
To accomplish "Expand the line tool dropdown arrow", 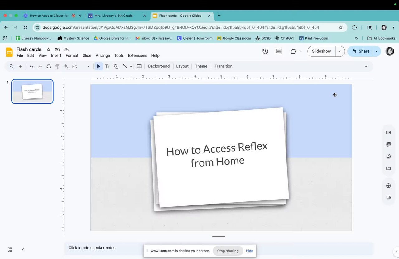I will point(131,66).
